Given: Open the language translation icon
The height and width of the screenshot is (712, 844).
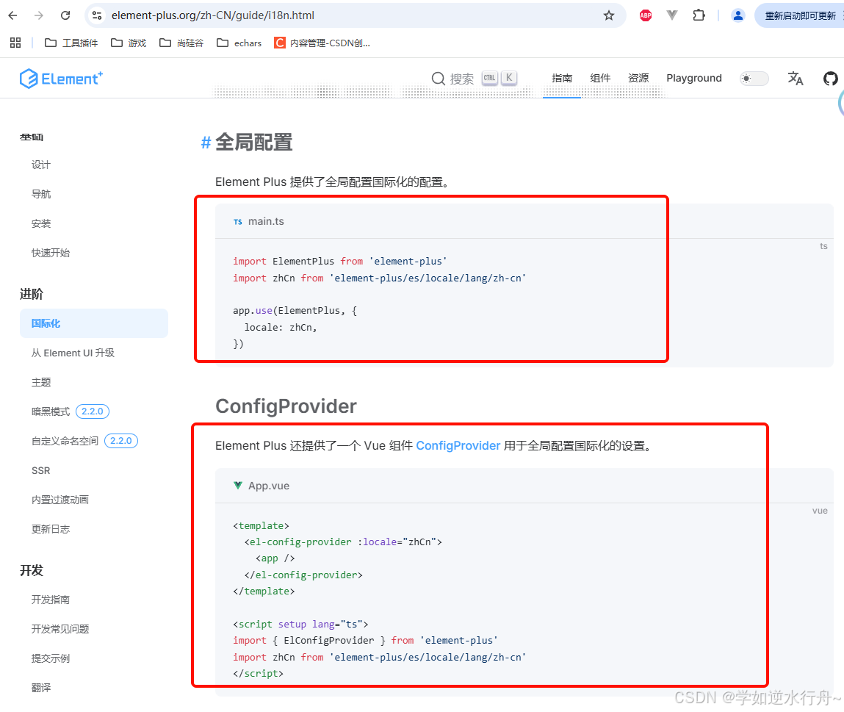Looking at the screenshot, I should point(795,79).
